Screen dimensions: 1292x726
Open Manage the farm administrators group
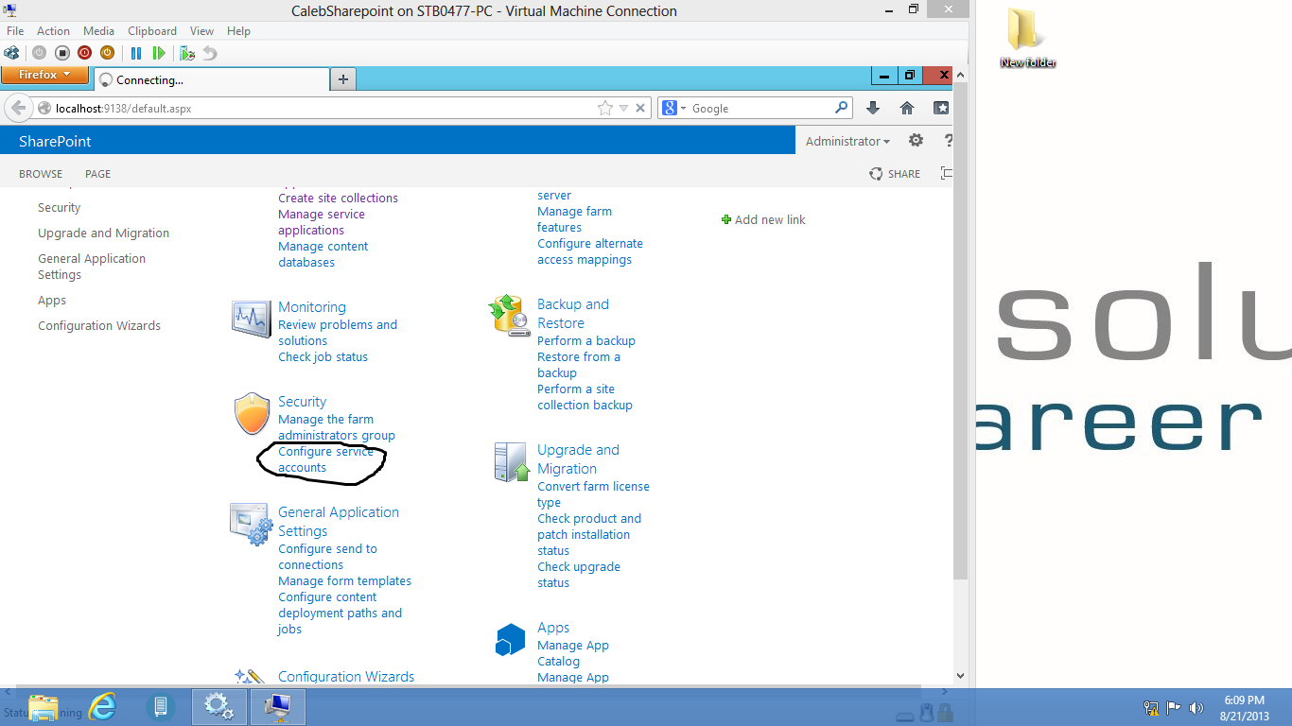tap(337, 427)
